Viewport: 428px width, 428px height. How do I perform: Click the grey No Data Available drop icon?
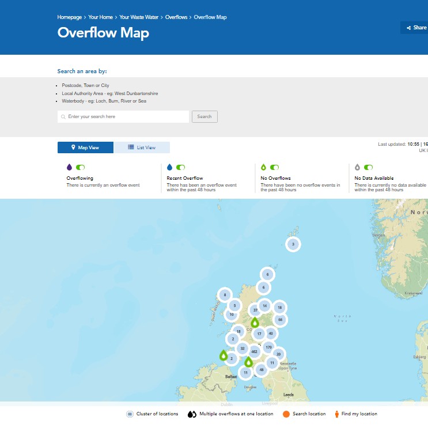(357, 167)
